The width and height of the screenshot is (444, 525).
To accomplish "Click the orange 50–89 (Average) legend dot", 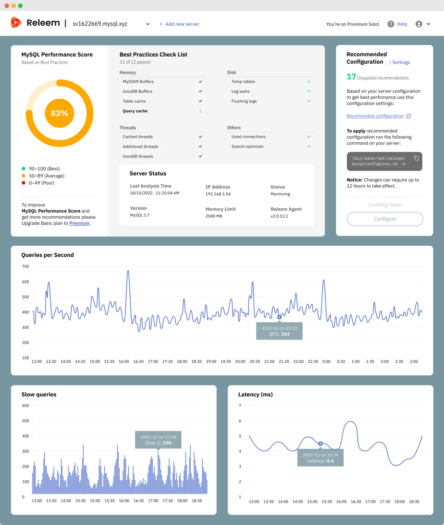I will [x=24, y=176].
